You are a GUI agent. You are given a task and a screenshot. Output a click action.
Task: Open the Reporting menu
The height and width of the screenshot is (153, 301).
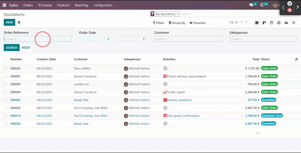81,5
